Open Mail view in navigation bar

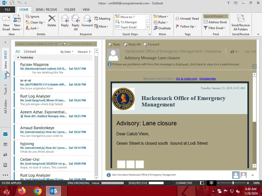pyautogui.click(x=5, y=134)
